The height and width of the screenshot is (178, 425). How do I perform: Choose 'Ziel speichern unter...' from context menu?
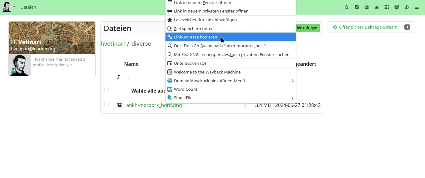click(195, 28)
